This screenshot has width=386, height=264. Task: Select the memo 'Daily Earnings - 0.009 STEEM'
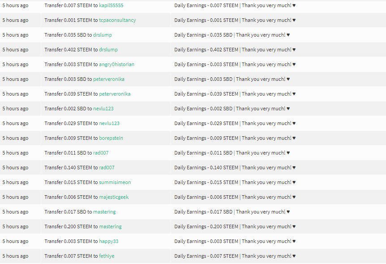click(x=206, y=138)
